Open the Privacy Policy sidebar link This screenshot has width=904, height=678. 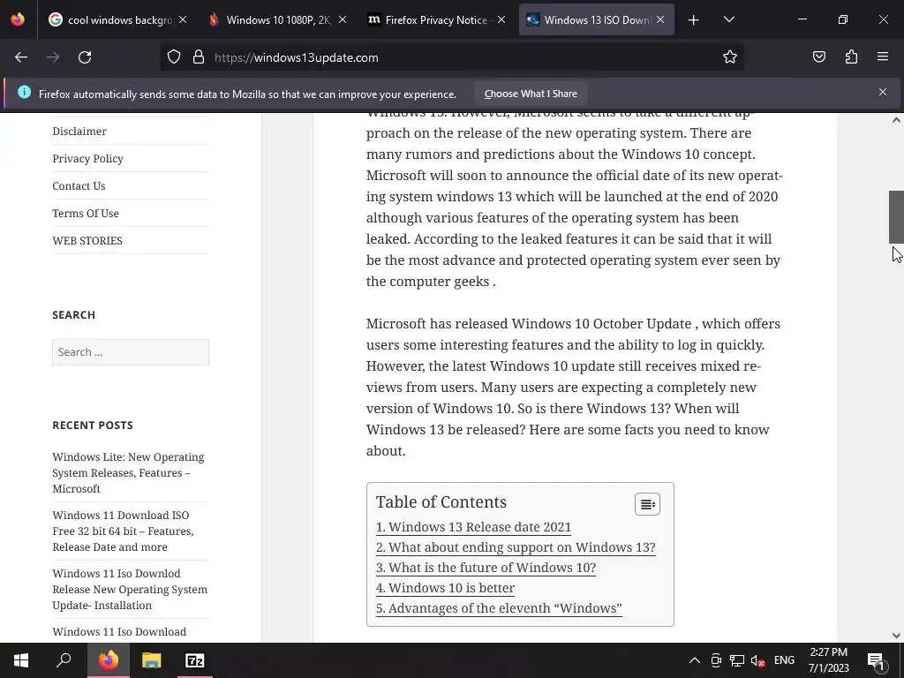(87, 159)
